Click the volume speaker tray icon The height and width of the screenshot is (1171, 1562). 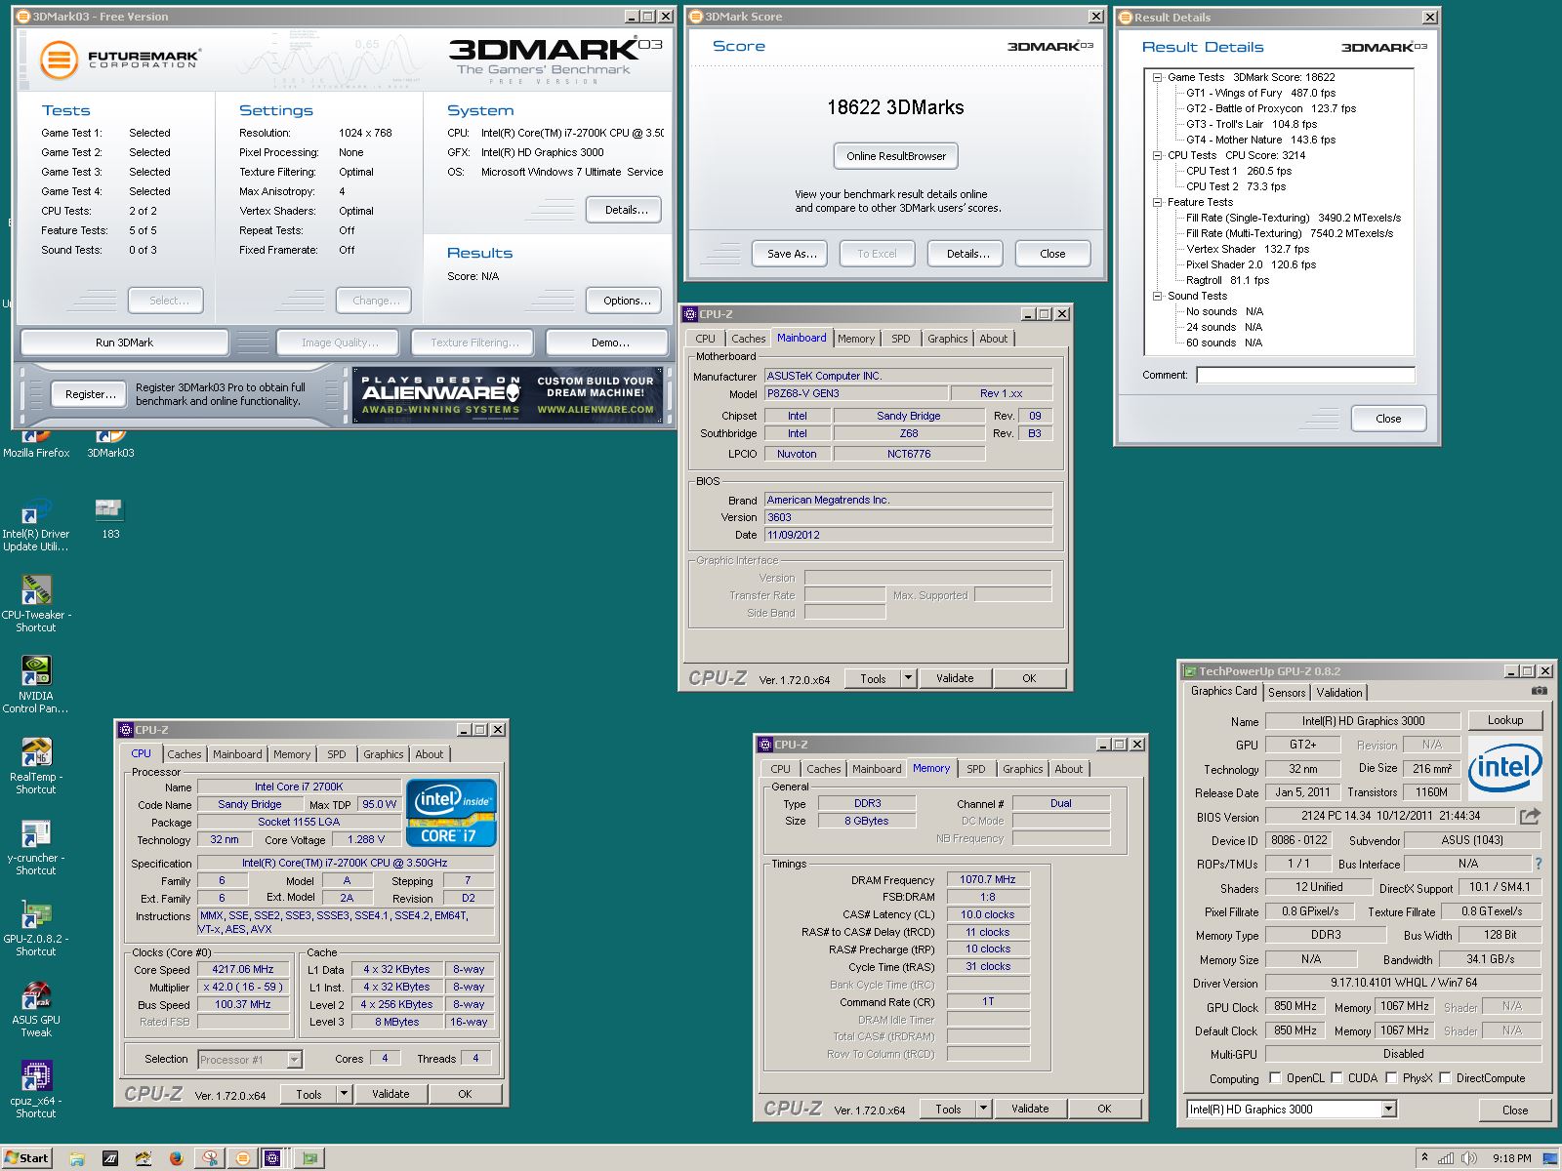1469,1158
